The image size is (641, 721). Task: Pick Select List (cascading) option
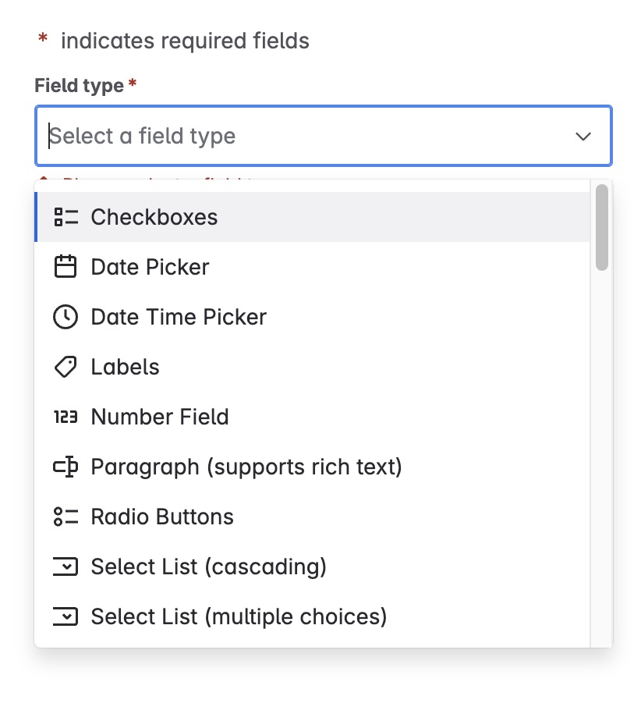[x=208, y=566]
